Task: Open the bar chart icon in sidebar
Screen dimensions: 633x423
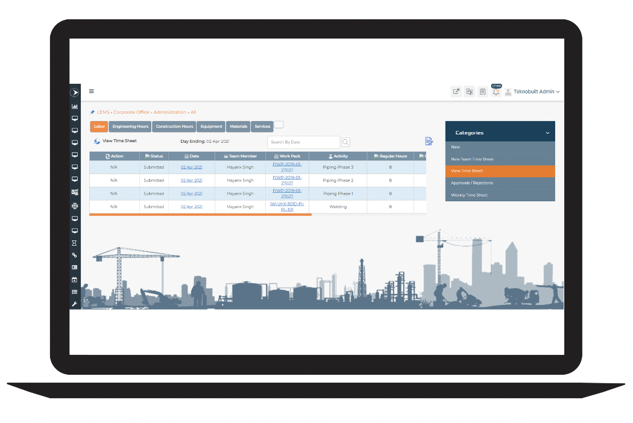Action: pyautogui.click(x=75, y=107)
